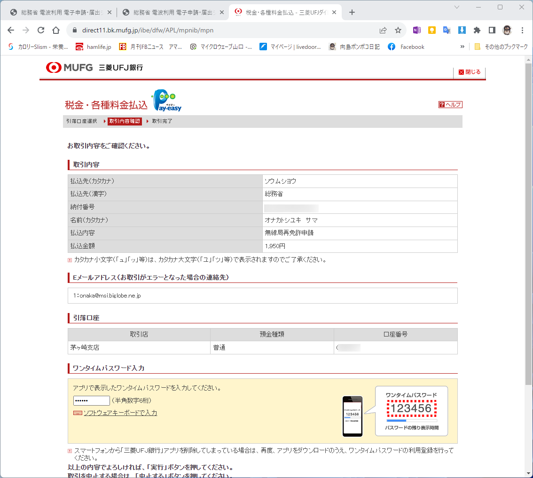Open the Google Translate extension icon
Image resolution: width=533 pixels, height=478 pixels.
click(447, 30)
